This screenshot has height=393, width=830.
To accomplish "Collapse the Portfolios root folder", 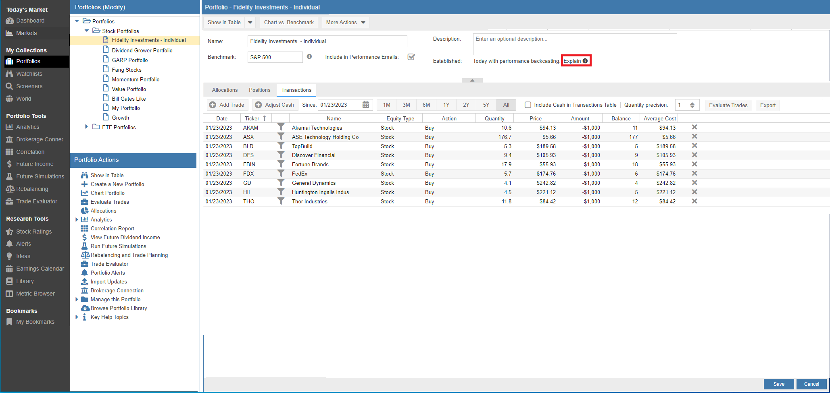I will [x=77, y=21].
